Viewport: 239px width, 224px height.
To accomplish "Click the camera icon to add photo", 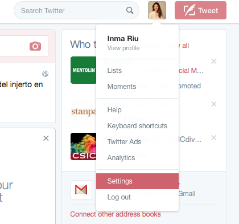I will [35, 46].
